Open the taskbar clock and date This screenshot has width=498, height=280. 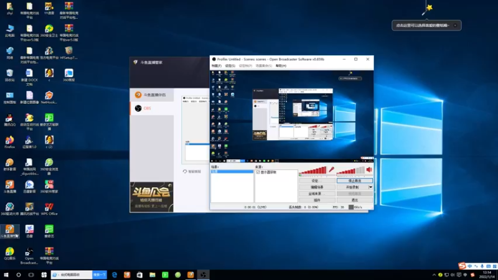(x=487, y=275)
